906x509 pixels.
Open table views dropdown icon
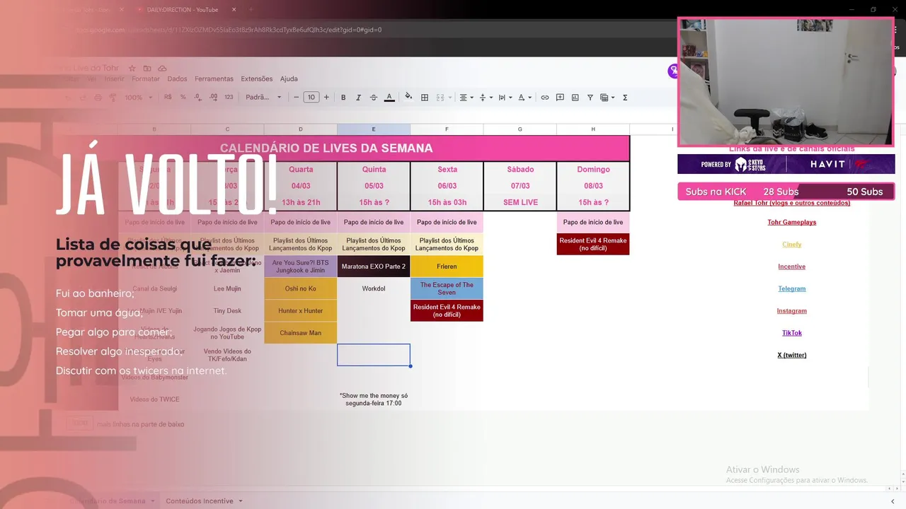click(x=607, y=98)
